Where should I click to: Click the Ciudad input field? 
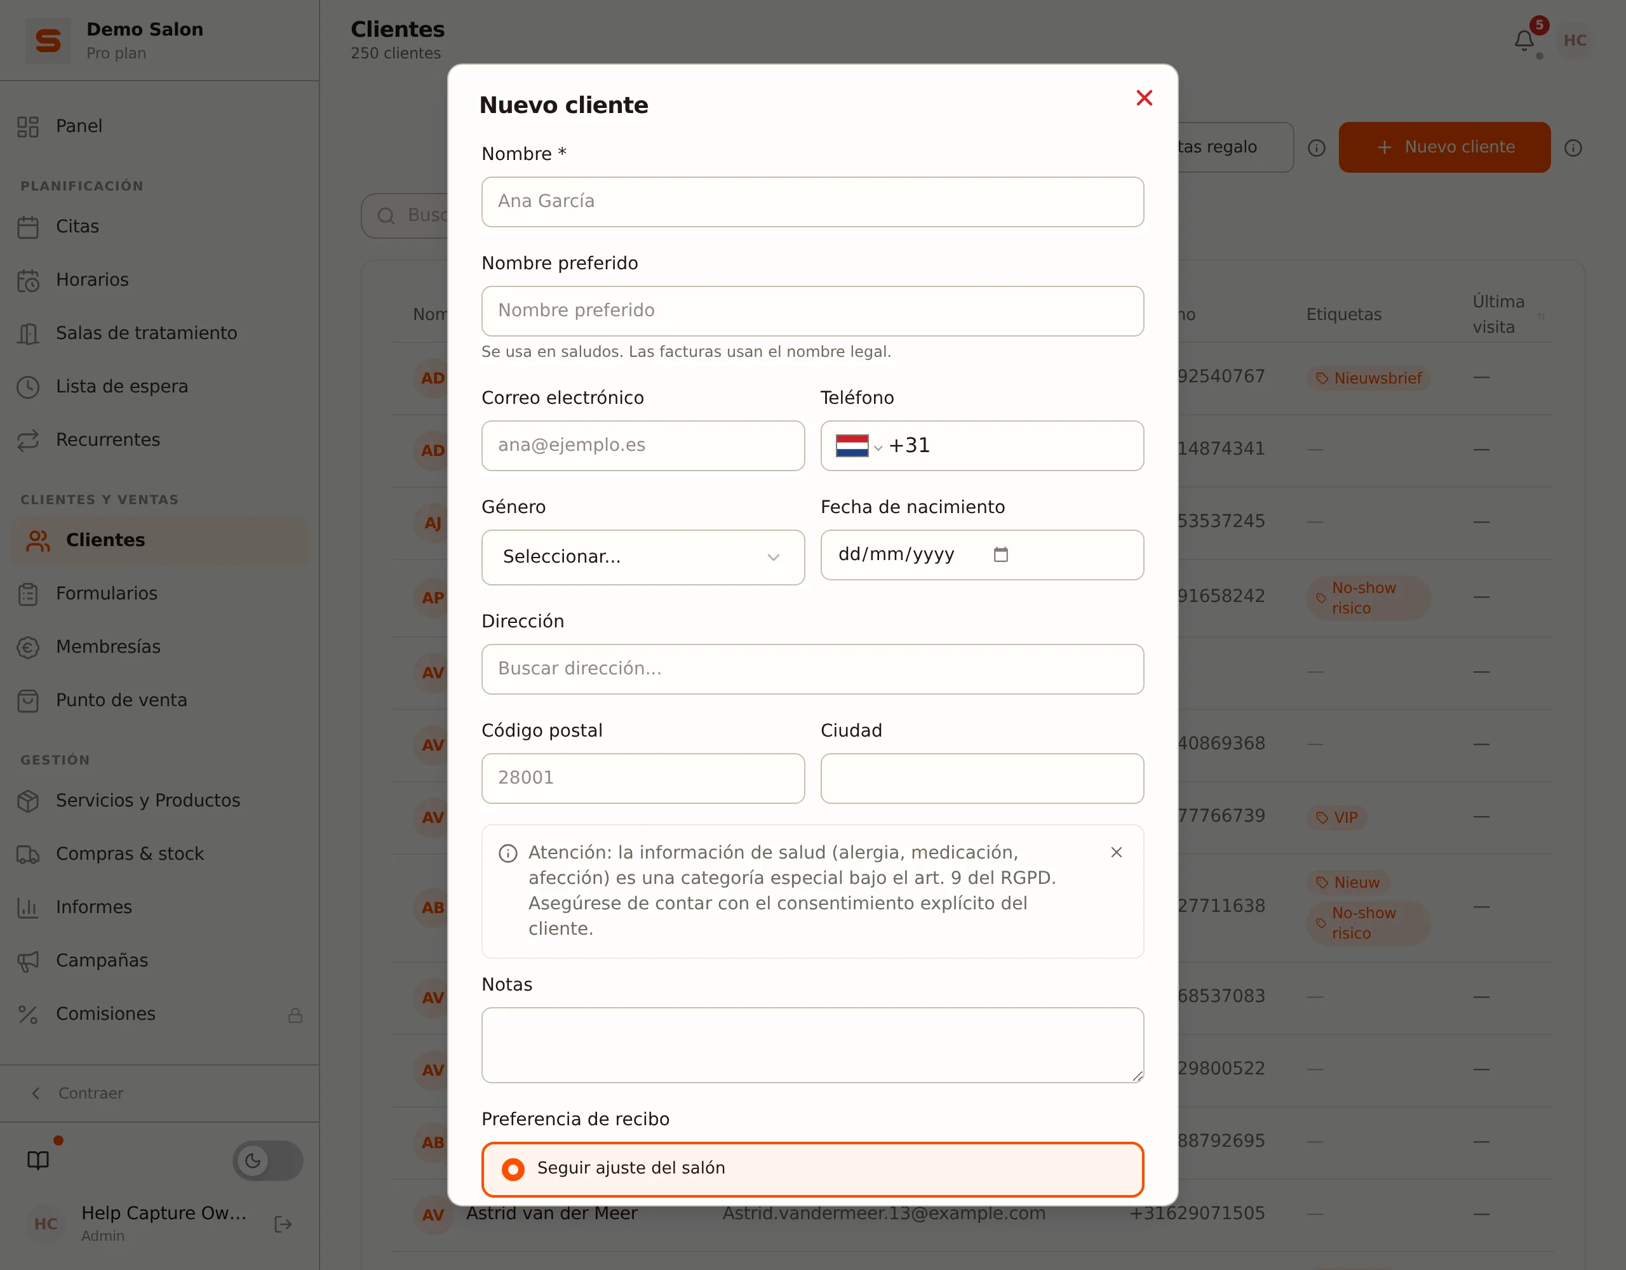(x=981, y=779)
